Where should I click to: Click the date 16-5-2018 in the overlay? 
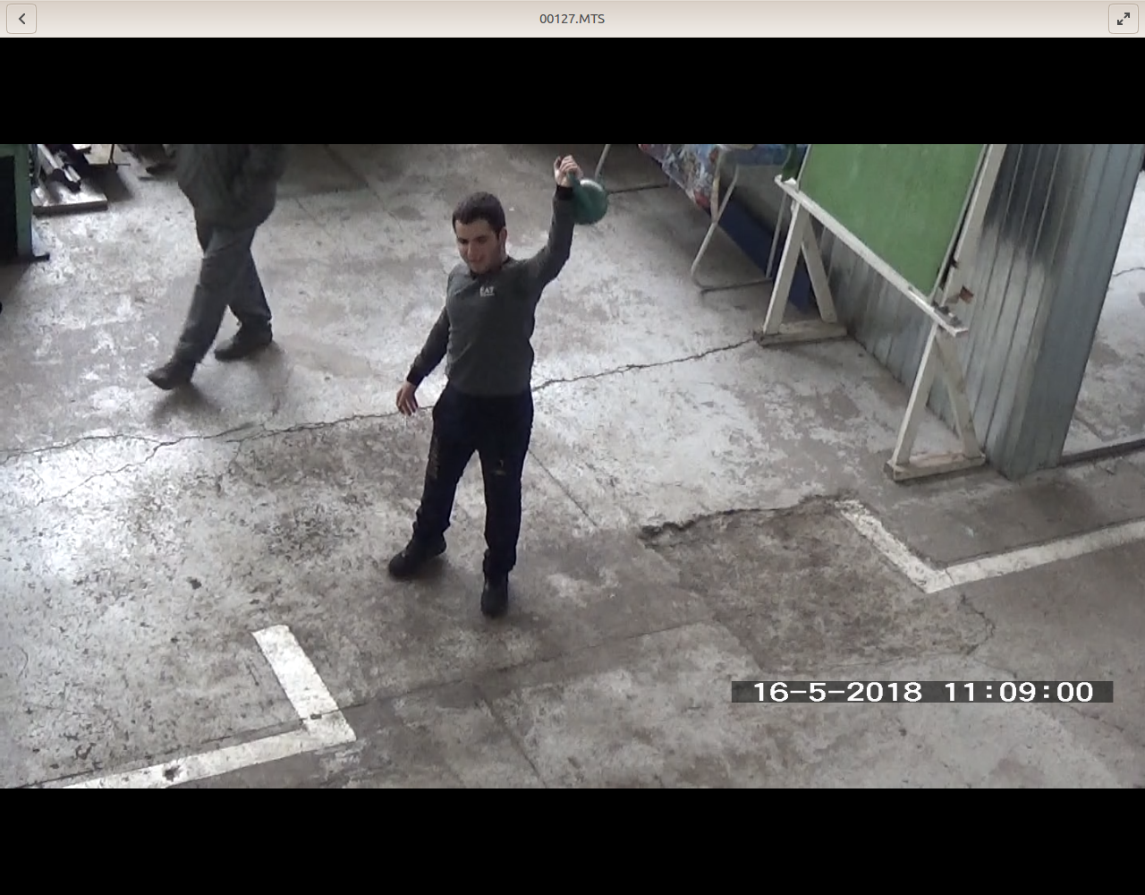(x=836, y=692)
